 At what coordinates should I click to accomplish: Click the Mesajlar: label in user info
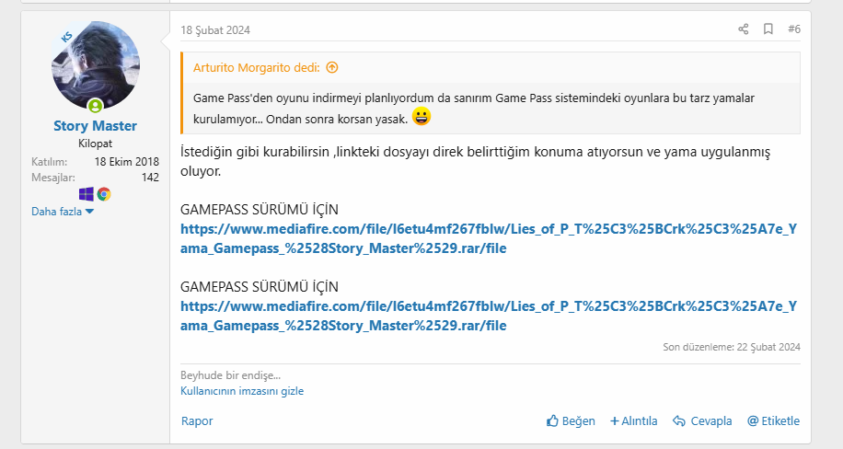tap(53, 178)
